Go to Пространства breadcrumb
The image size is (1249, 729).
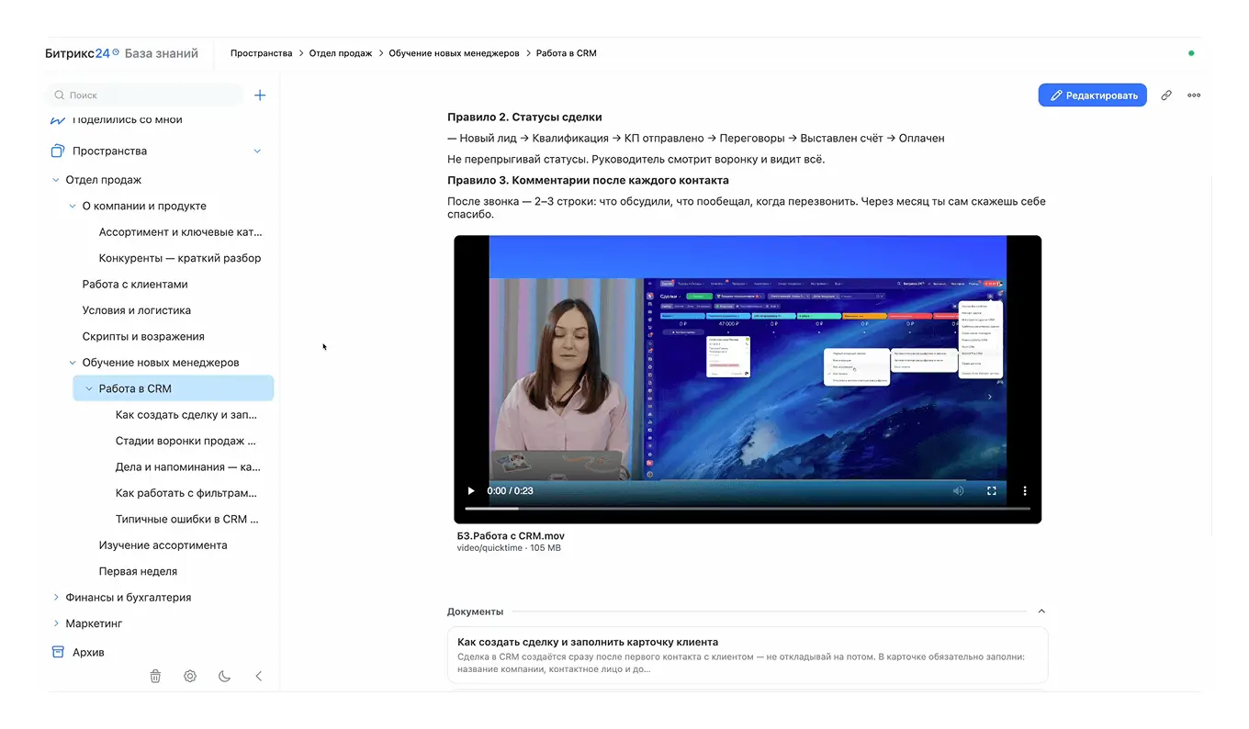[262, 53]
